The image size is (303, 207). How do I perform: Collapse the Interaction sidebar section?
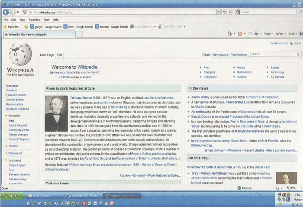tap(6, 116)
